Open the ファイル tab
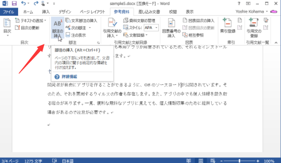 (x=9, y=12)
